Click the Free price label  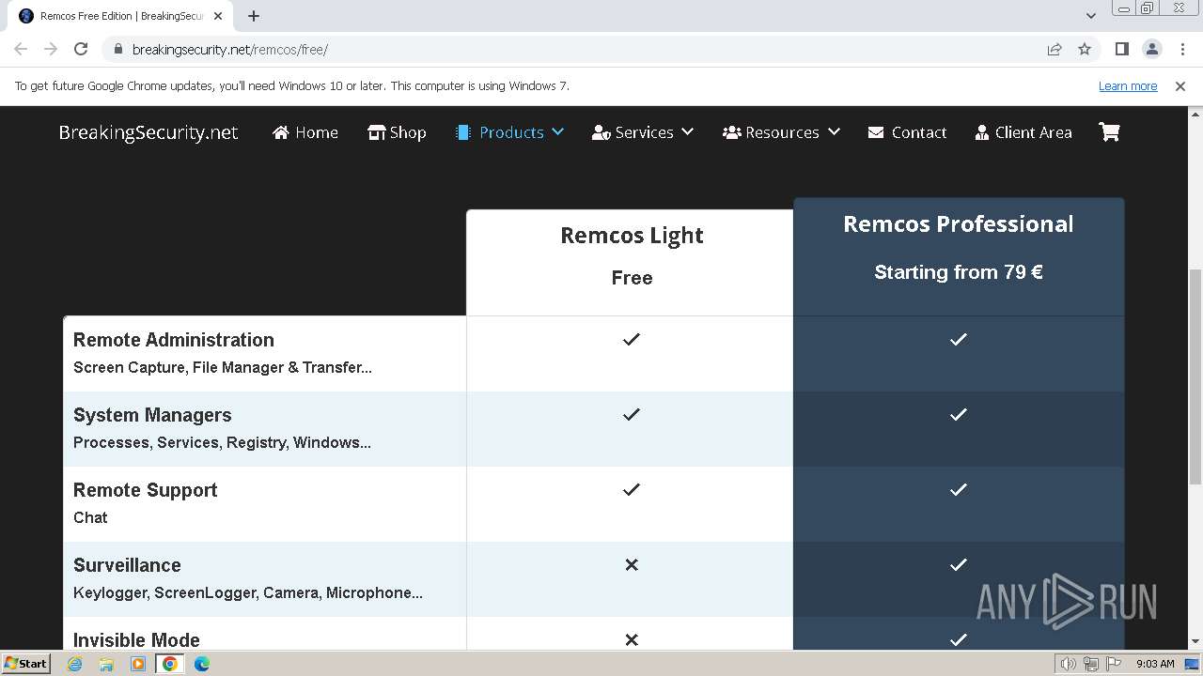(x=632, y=278)
